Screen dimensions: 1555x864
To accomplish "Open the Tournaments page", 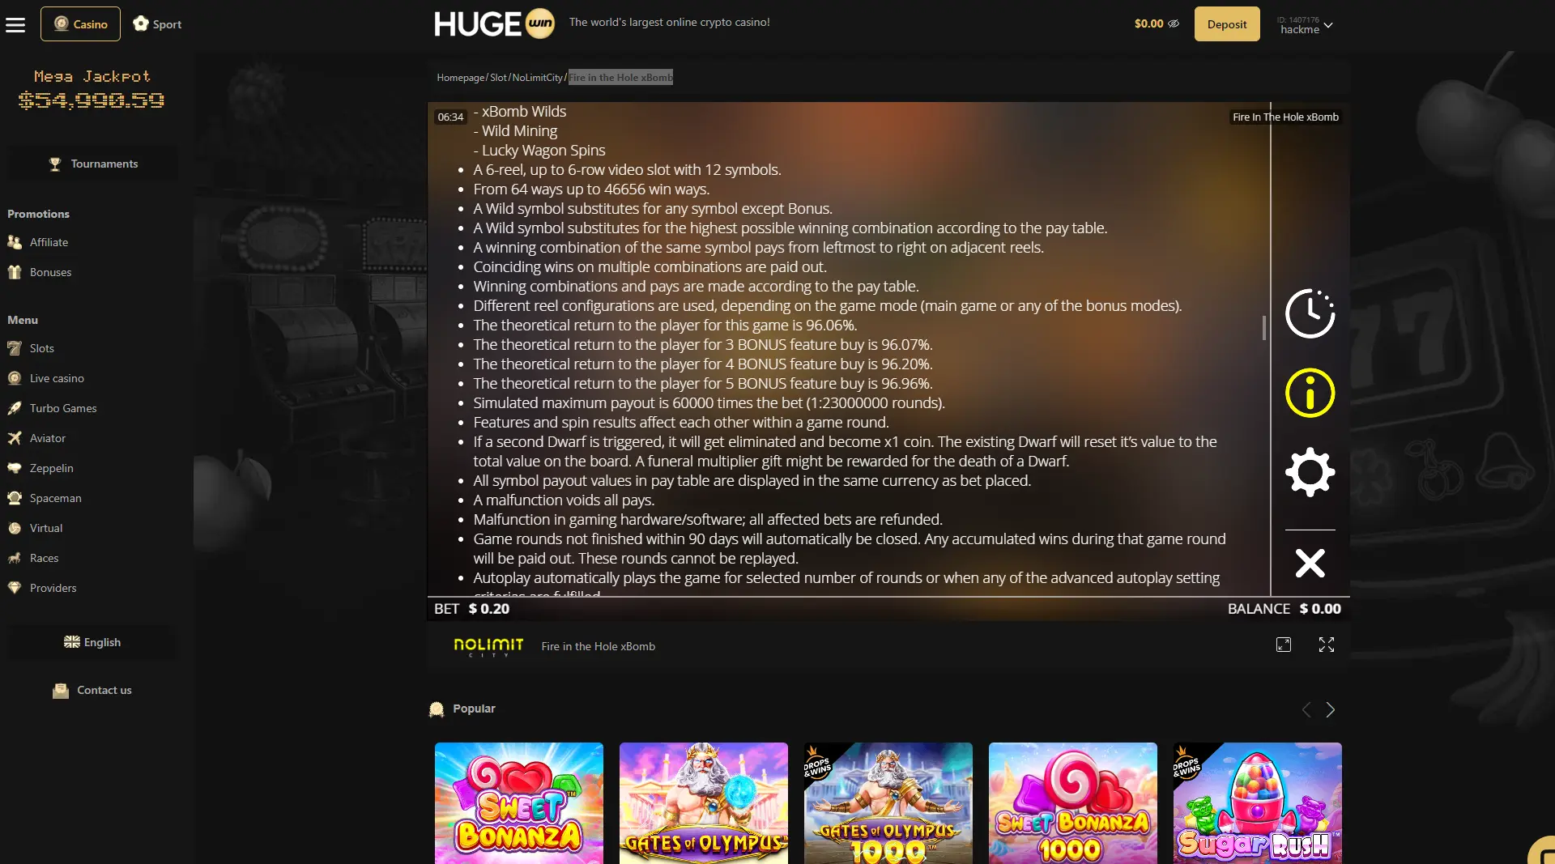I will coord(92,164).
